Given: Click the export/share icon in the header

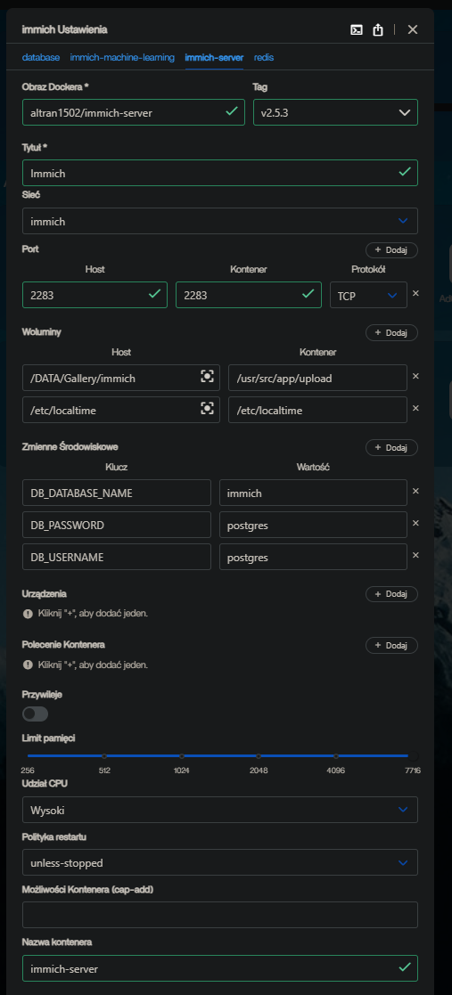Looking at the screenshot, I should click(378, 29).
